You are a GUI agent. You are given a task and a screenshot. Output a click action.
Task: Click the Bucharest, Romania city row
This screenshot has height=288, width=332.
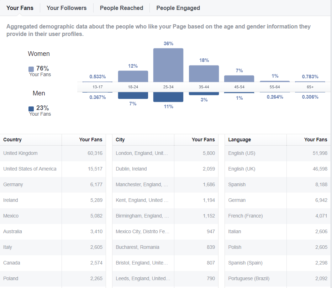click(165, 247)
